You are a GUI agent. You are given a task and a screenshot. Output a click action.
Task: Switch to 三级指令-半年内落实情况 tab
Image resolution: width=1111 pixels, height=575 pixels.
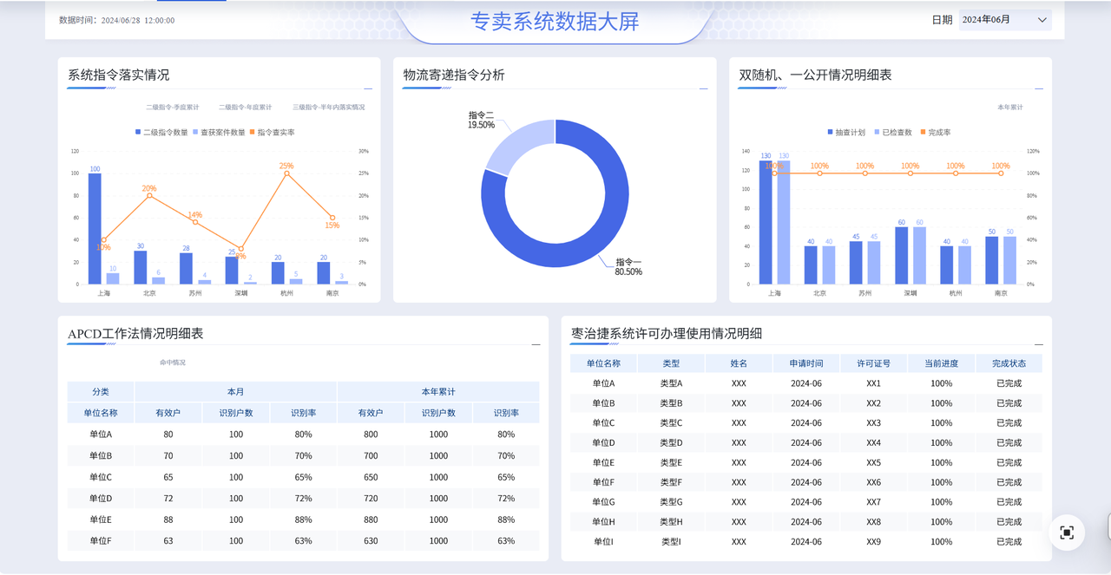pos(329,108)
